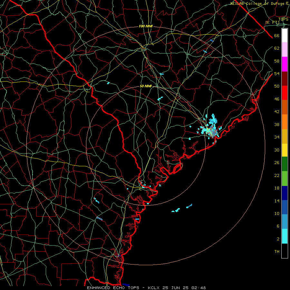Select the magenta legend swatch near 58
Image resolution: width=290 pixels, height=290 pixels.
click(285, 64)
